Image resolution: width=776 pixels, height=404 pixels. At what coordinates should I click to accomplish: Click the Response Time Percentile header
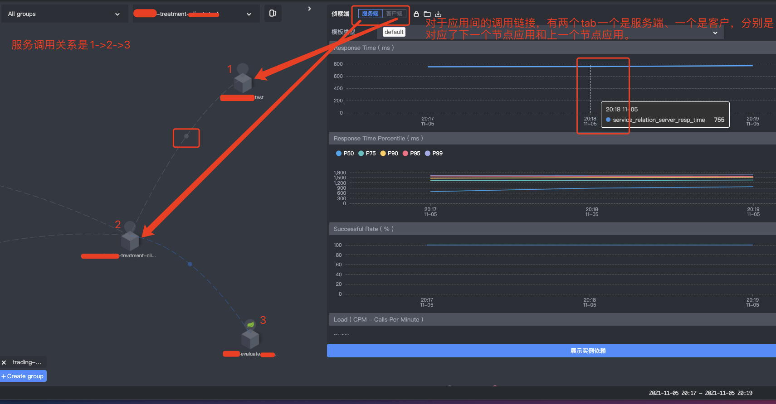[552, 138]
